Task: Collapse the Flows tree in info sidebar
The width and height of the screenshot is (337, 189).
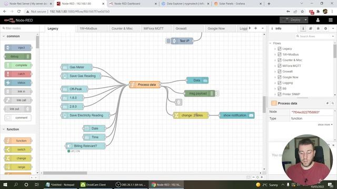Action: [x=271, y=43]
